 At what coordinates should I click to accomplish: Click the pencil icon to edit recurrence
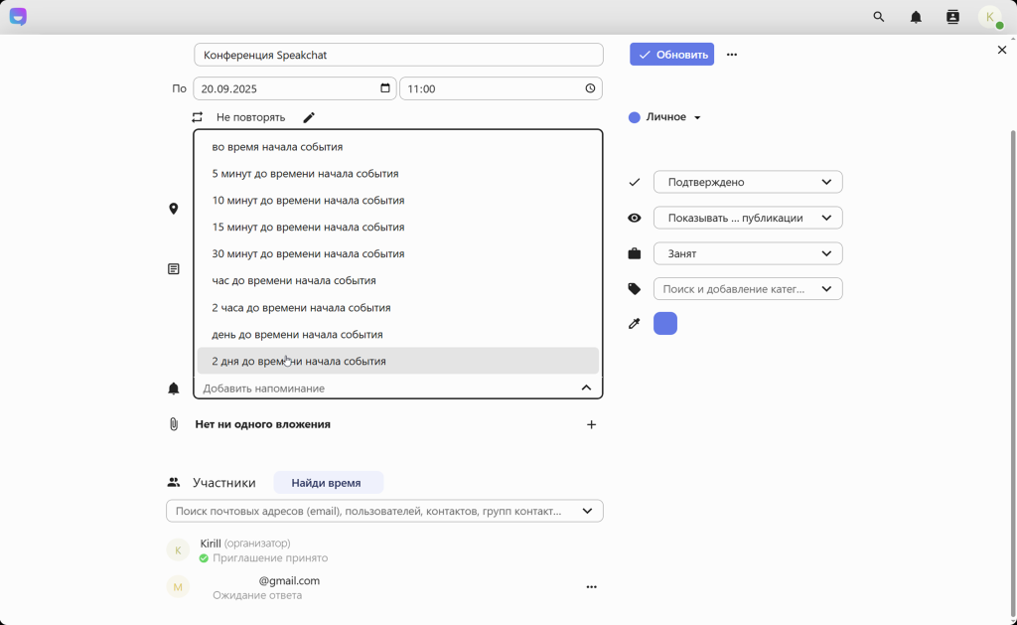309,117
